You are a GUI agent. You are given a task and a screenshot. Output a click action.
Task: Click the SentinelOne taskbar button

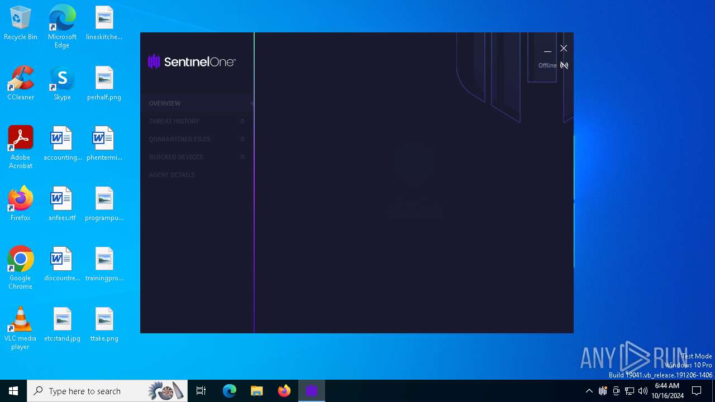coord(312,391)
